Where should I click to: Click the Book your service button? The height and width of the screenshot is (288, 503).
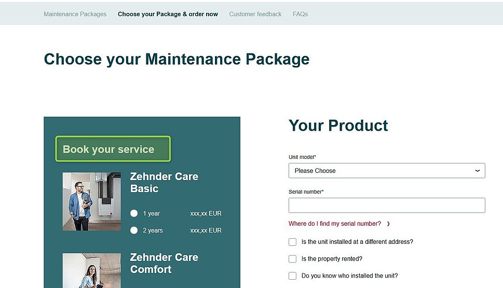click(x=113, y=149)
